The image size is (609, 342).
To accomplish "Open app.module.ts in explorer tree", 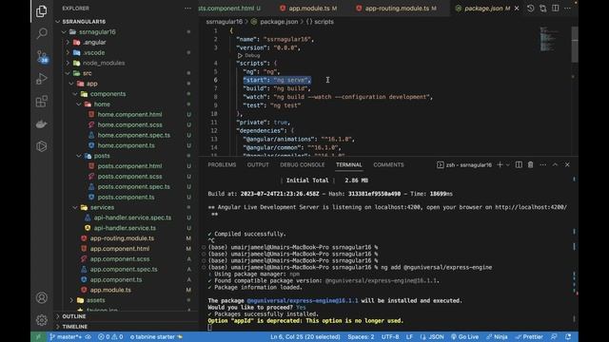I will click(110, 290).
